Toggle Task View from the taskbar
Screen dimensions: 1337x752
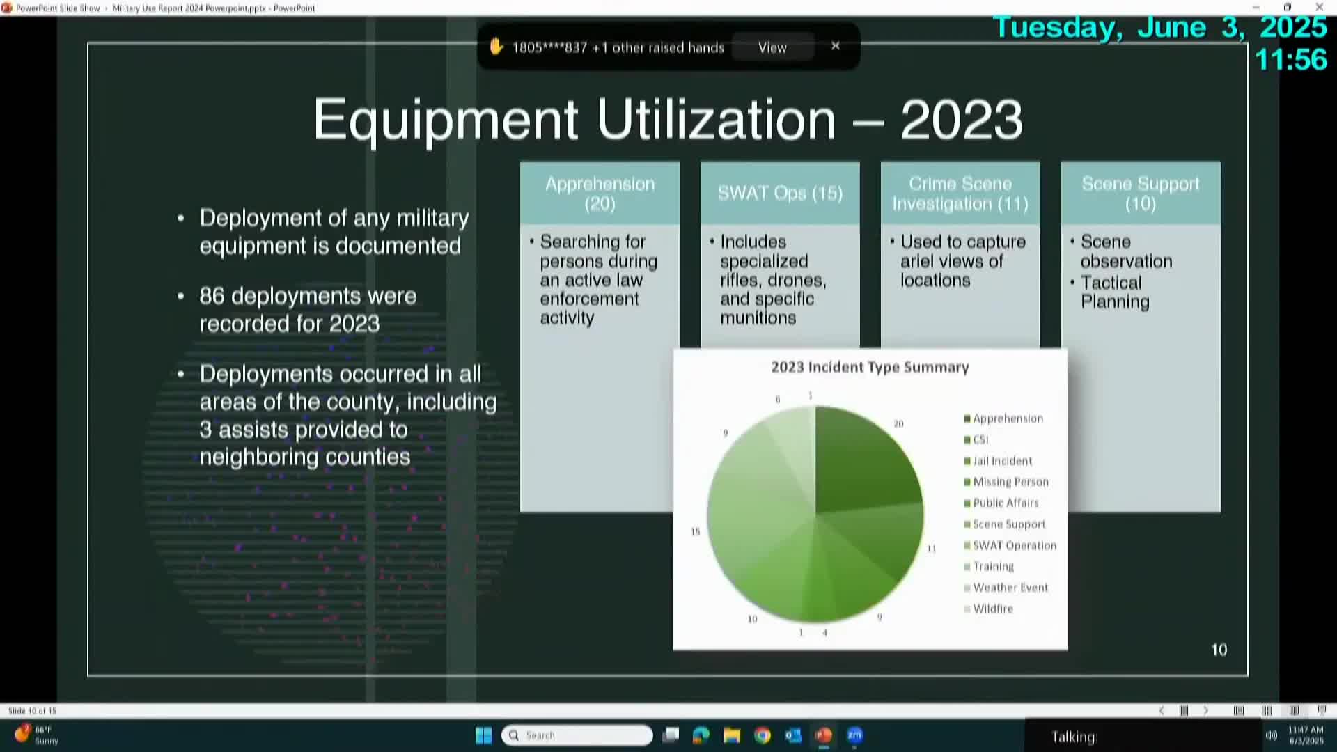tap(671, 735)
